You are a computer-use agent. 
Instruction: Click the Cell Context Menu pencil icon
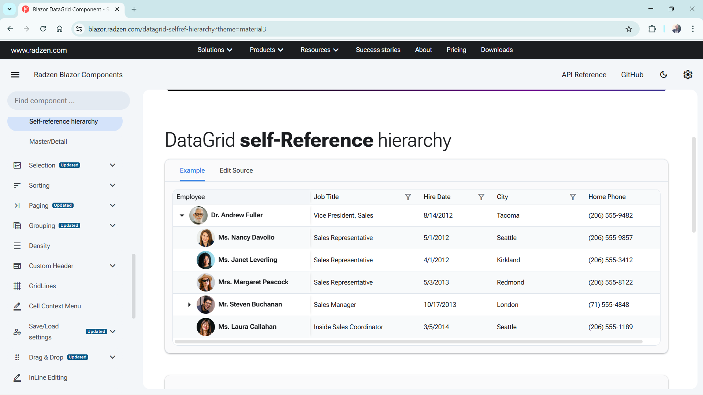[x=17, y=306]
